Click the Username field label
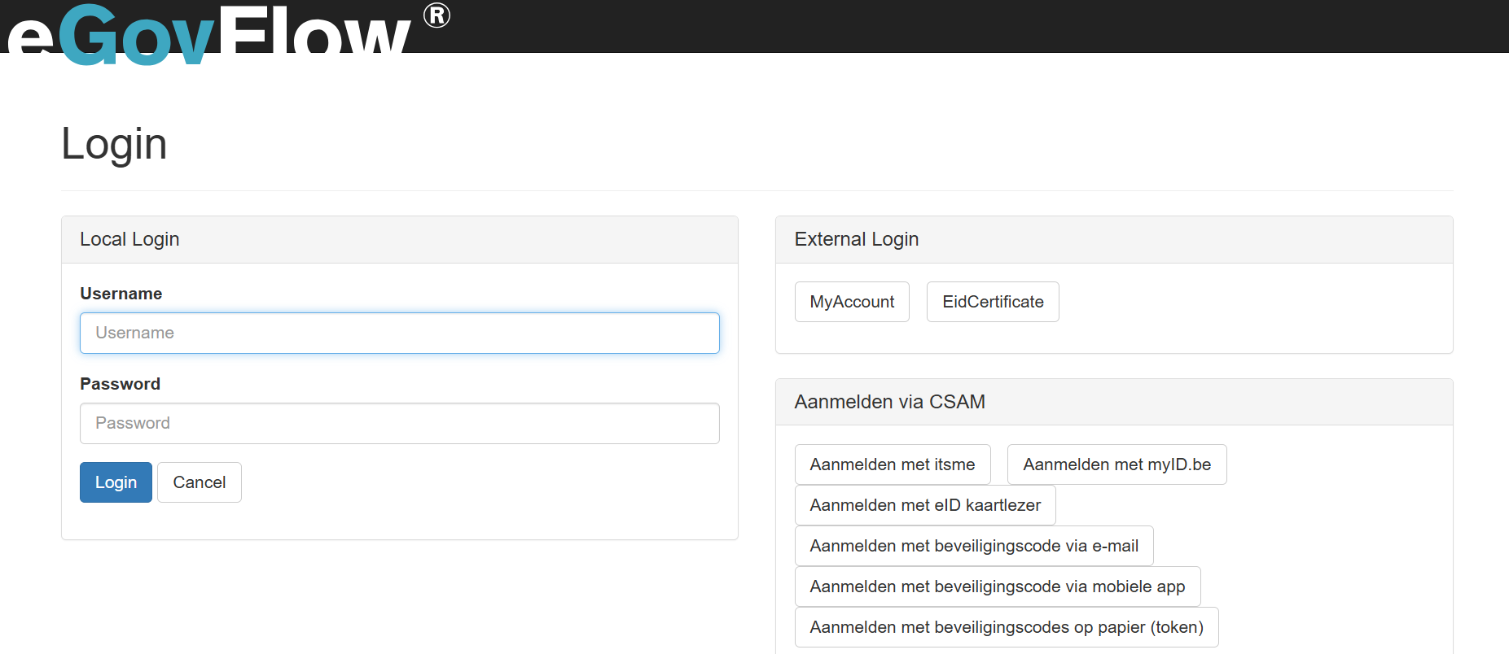1509x654 pixels. (121, 294)
